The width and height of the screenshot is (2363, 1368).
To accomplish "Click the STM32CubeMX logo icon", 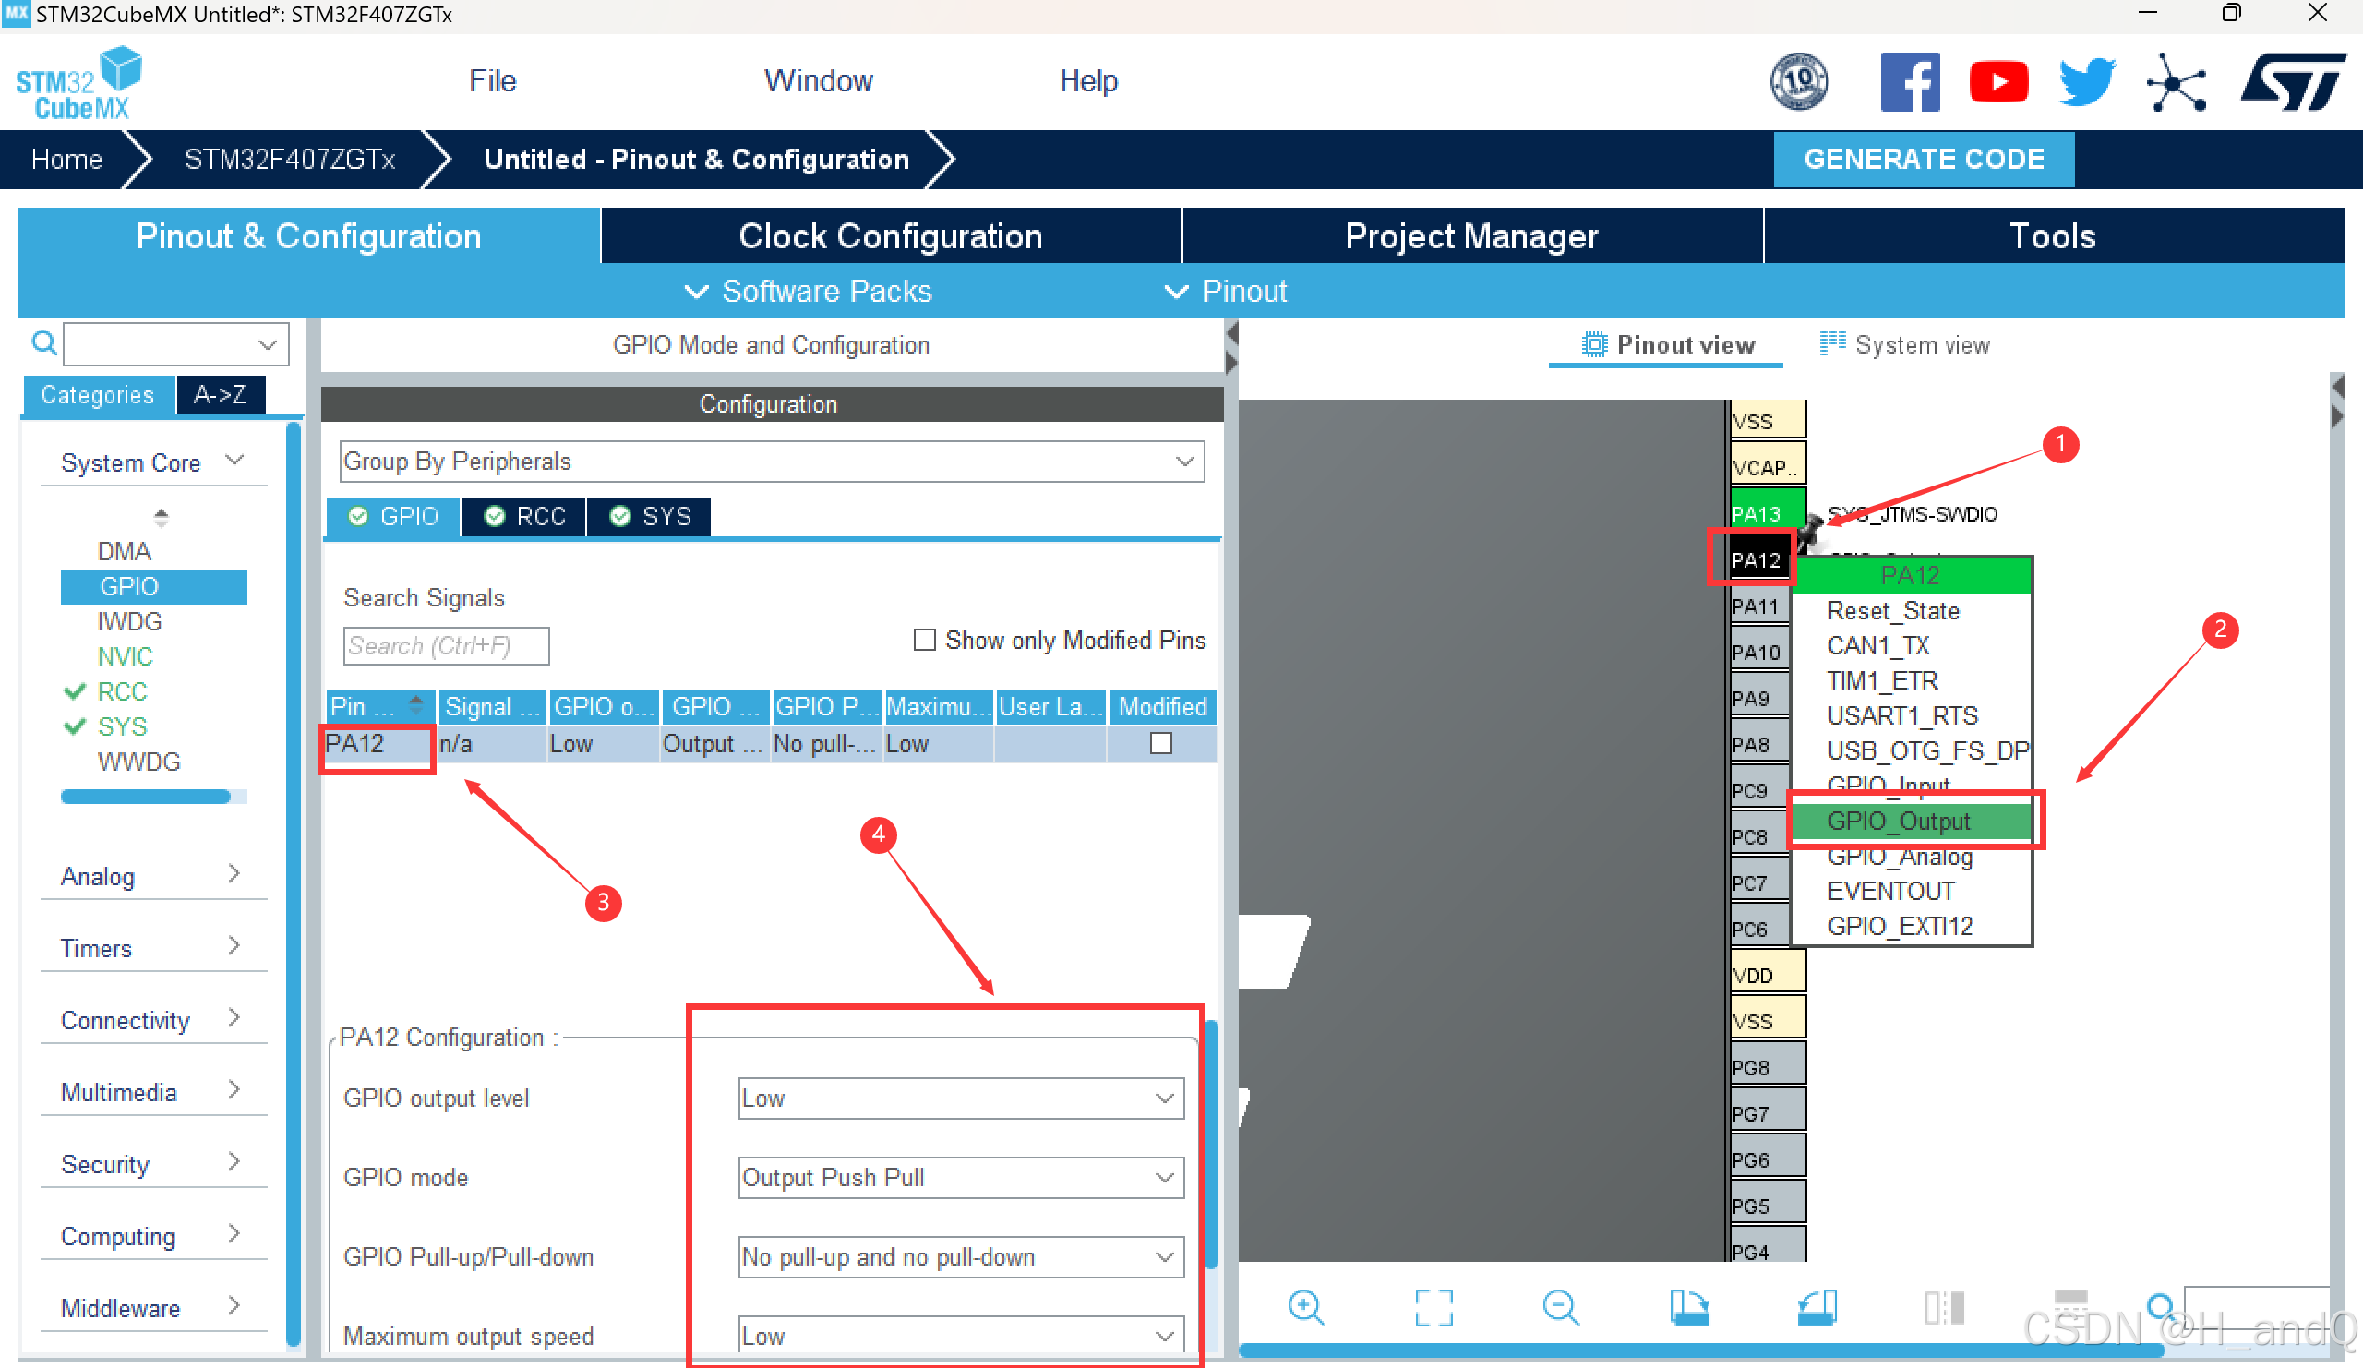I will tap(78, 82).
